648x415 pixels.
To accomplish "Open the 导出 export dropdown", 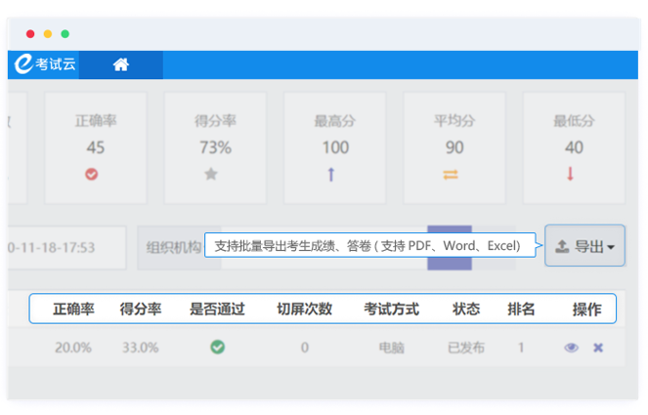I will 584,247.
